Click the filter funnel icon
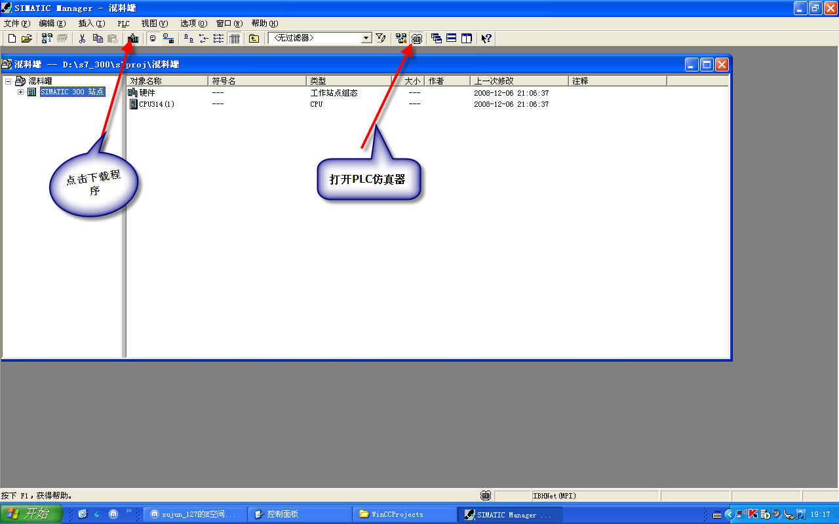The height and width of the screenshot is (524, 839). click(x=381, y=39)
